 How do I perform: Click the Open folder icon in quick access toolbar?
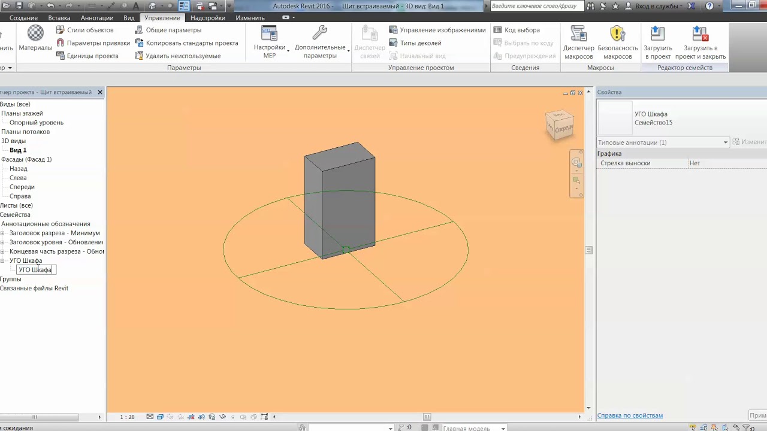pos(6,6)
